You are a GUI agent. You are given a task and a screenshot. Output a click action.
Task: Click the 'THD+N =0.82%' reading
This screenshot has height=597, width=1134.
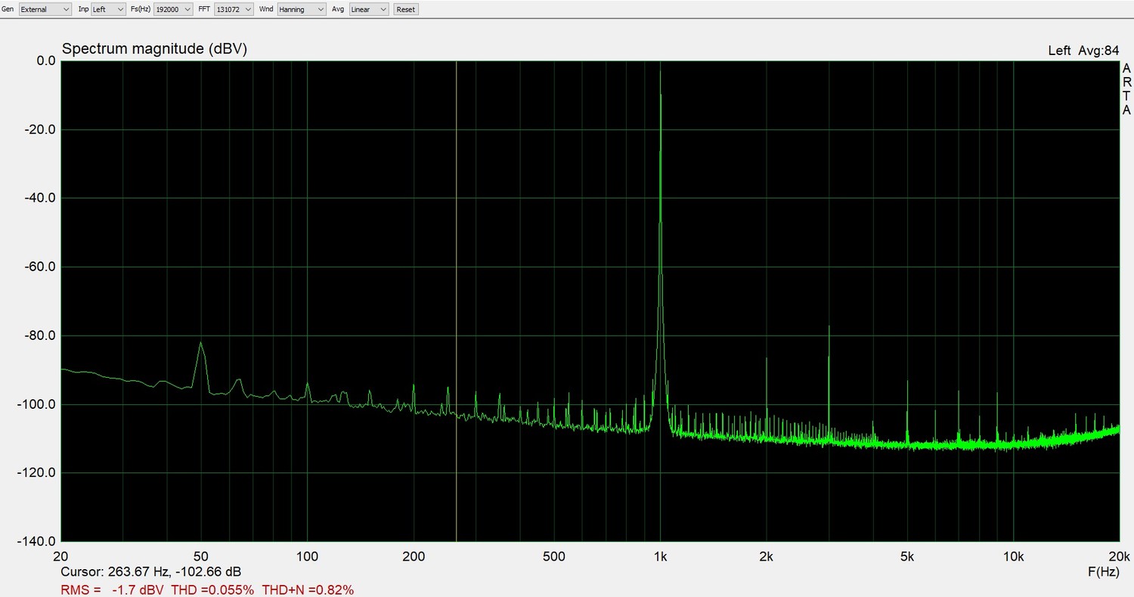click(308, 589)
